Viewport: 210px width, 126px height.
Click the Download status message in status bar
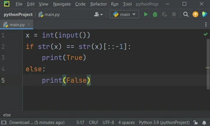[37, 123]
